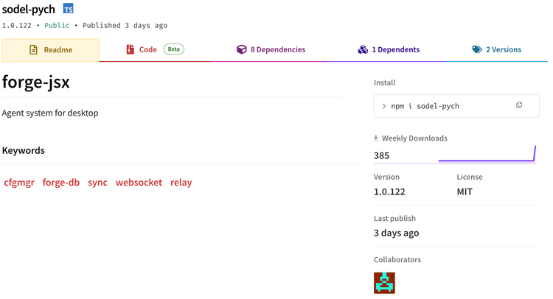Viewport: 553px width, 299px height.
Task: Click the Code tab's red file icon
Action: point(130,49)
